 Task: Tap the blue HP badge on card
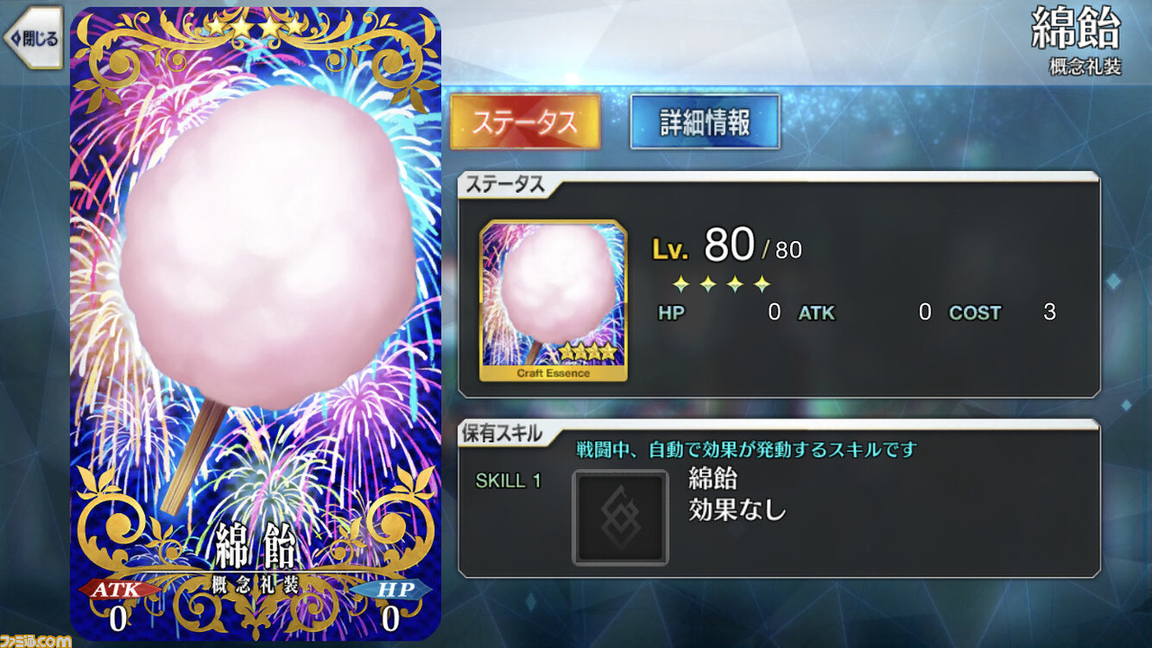pyautogui.click(x=391, y=589)
